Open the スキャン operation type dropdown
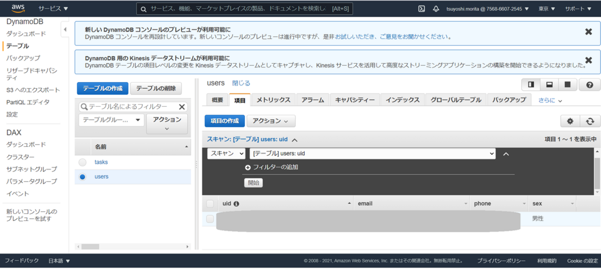Viewport: 601px width, 269px height. 227,154
